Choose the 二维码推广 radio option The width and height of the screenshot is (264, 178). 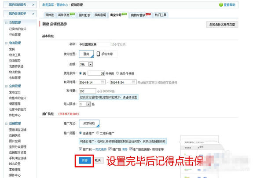[x=99, y=133]
